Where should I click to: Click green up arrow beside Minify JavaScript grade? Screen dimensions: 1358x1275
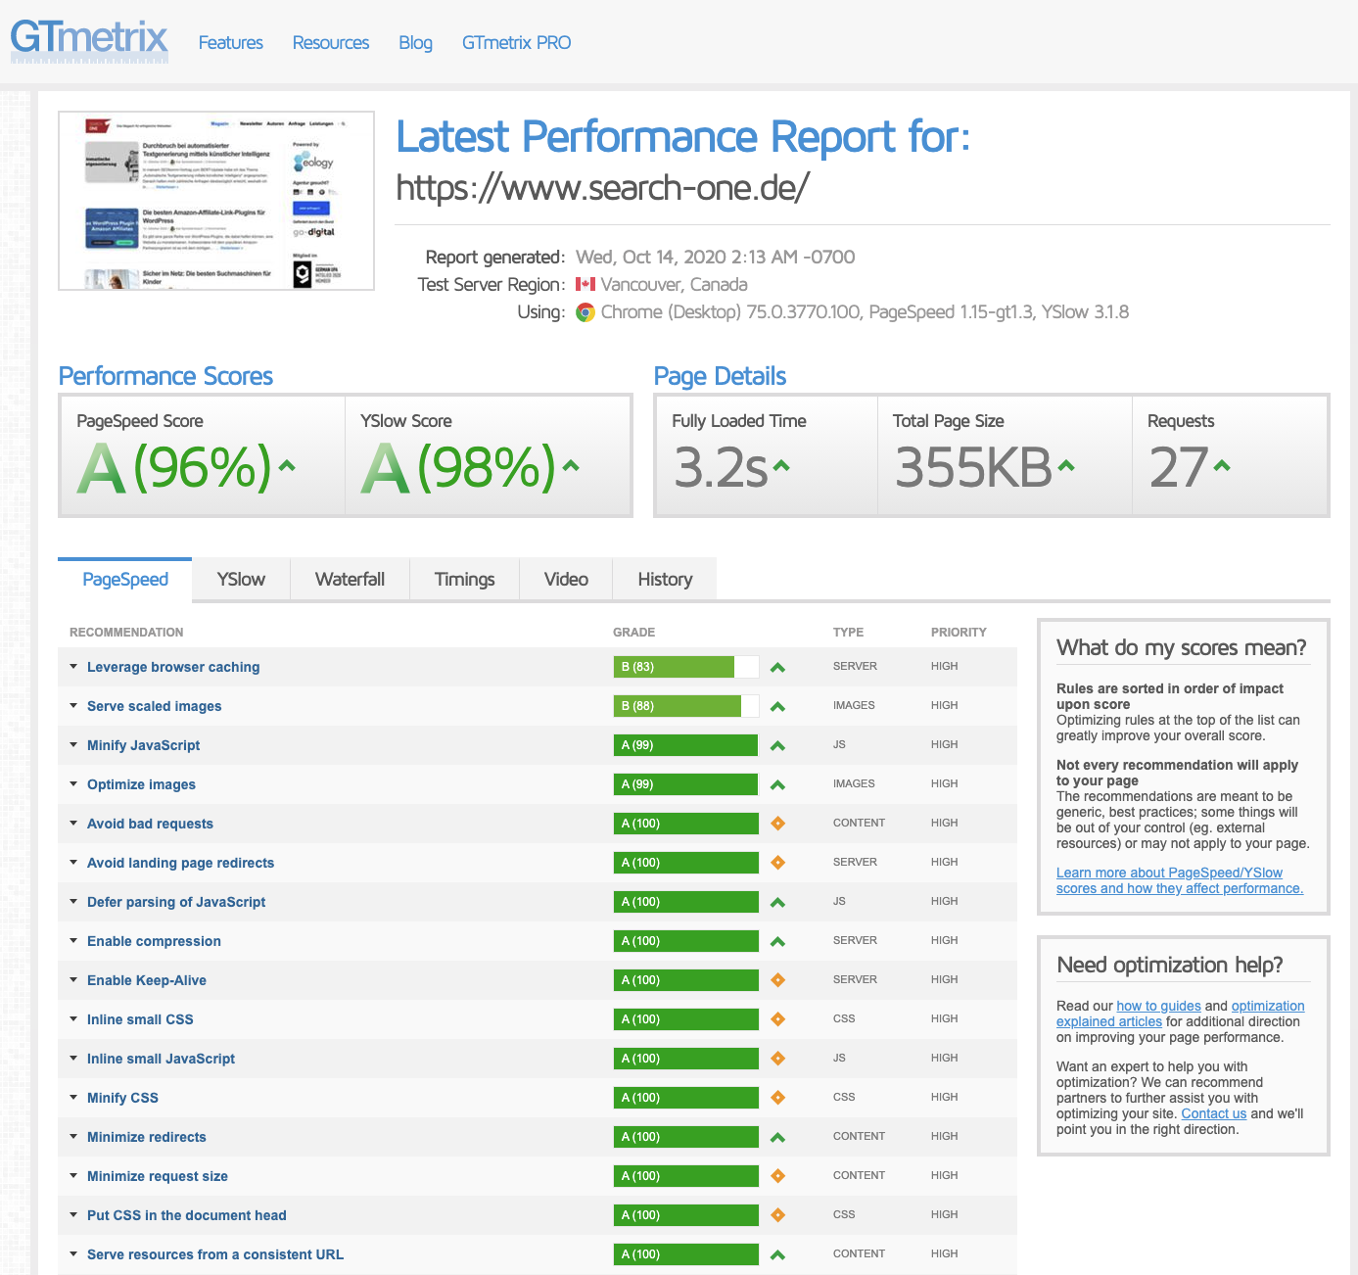pyautogui.click(x=777, y=745)
